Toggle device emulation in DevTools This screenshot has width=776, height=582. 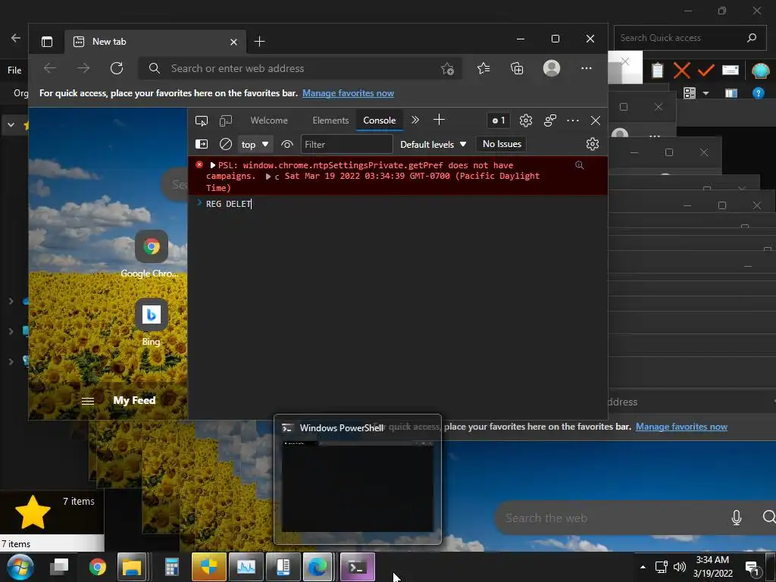226,120
